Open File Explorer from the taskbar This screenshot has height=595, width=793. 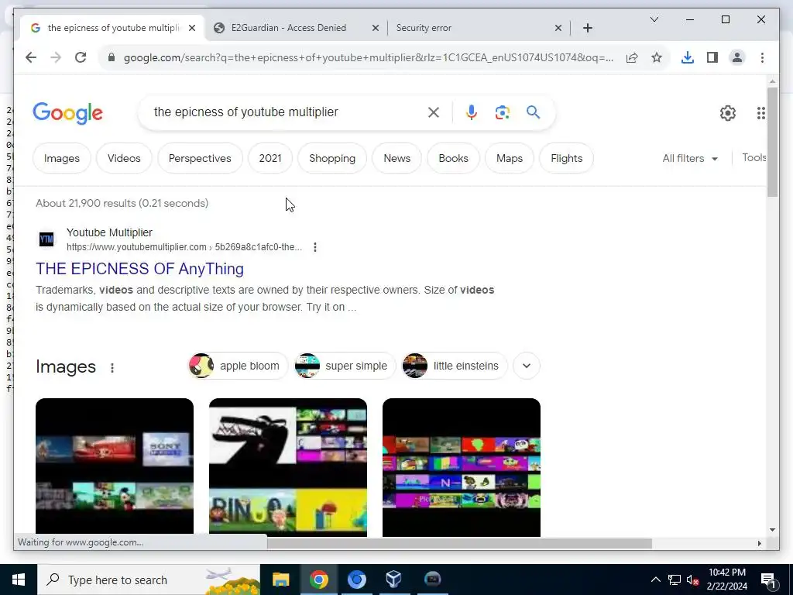point(280,580)
